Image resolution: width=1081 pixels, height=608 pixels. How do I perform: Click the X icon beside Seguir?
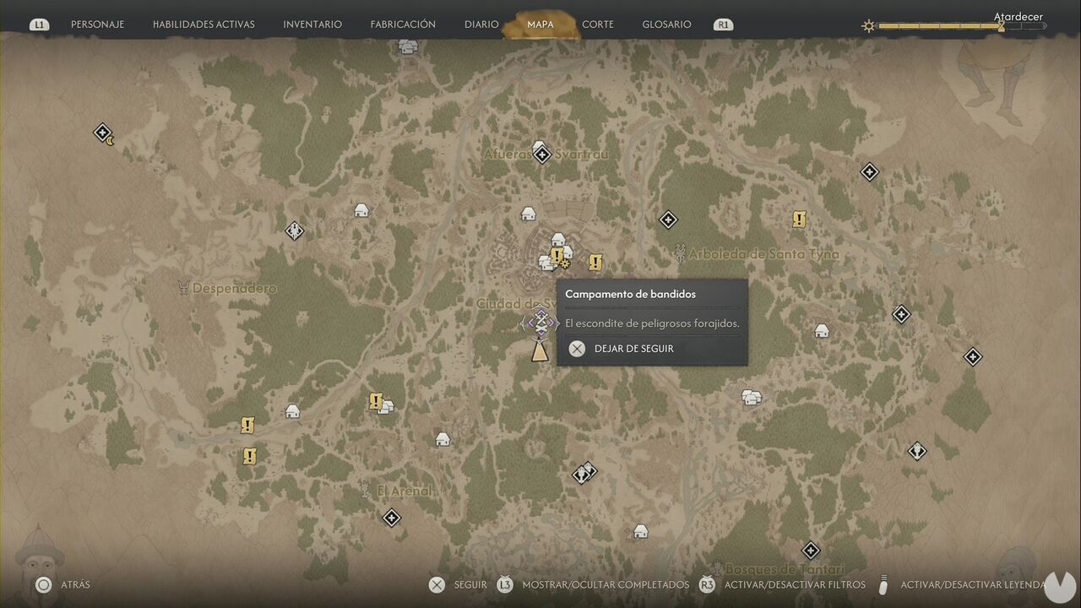tap(437, 584)
